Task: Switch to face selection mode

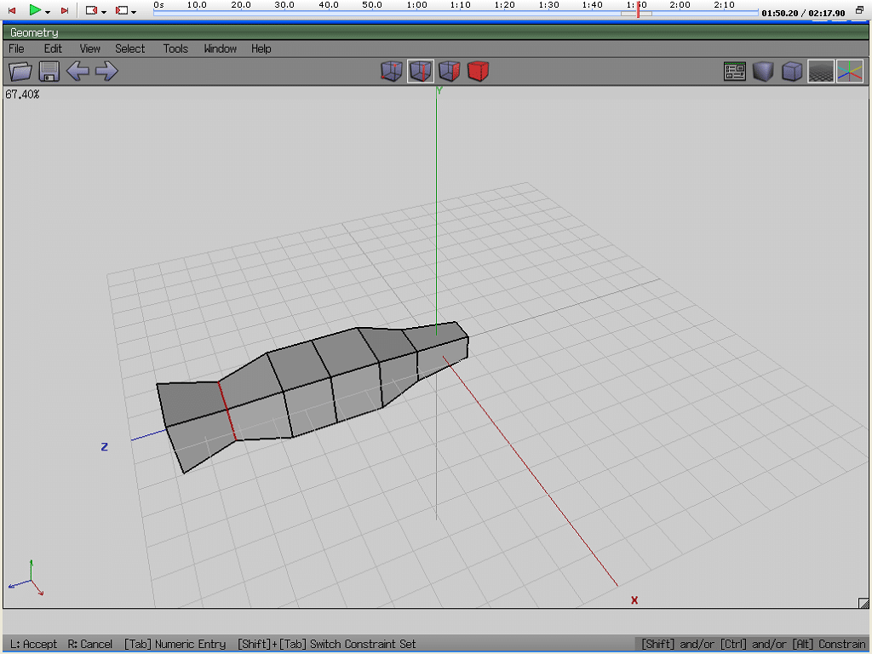Action: point(449,72)
